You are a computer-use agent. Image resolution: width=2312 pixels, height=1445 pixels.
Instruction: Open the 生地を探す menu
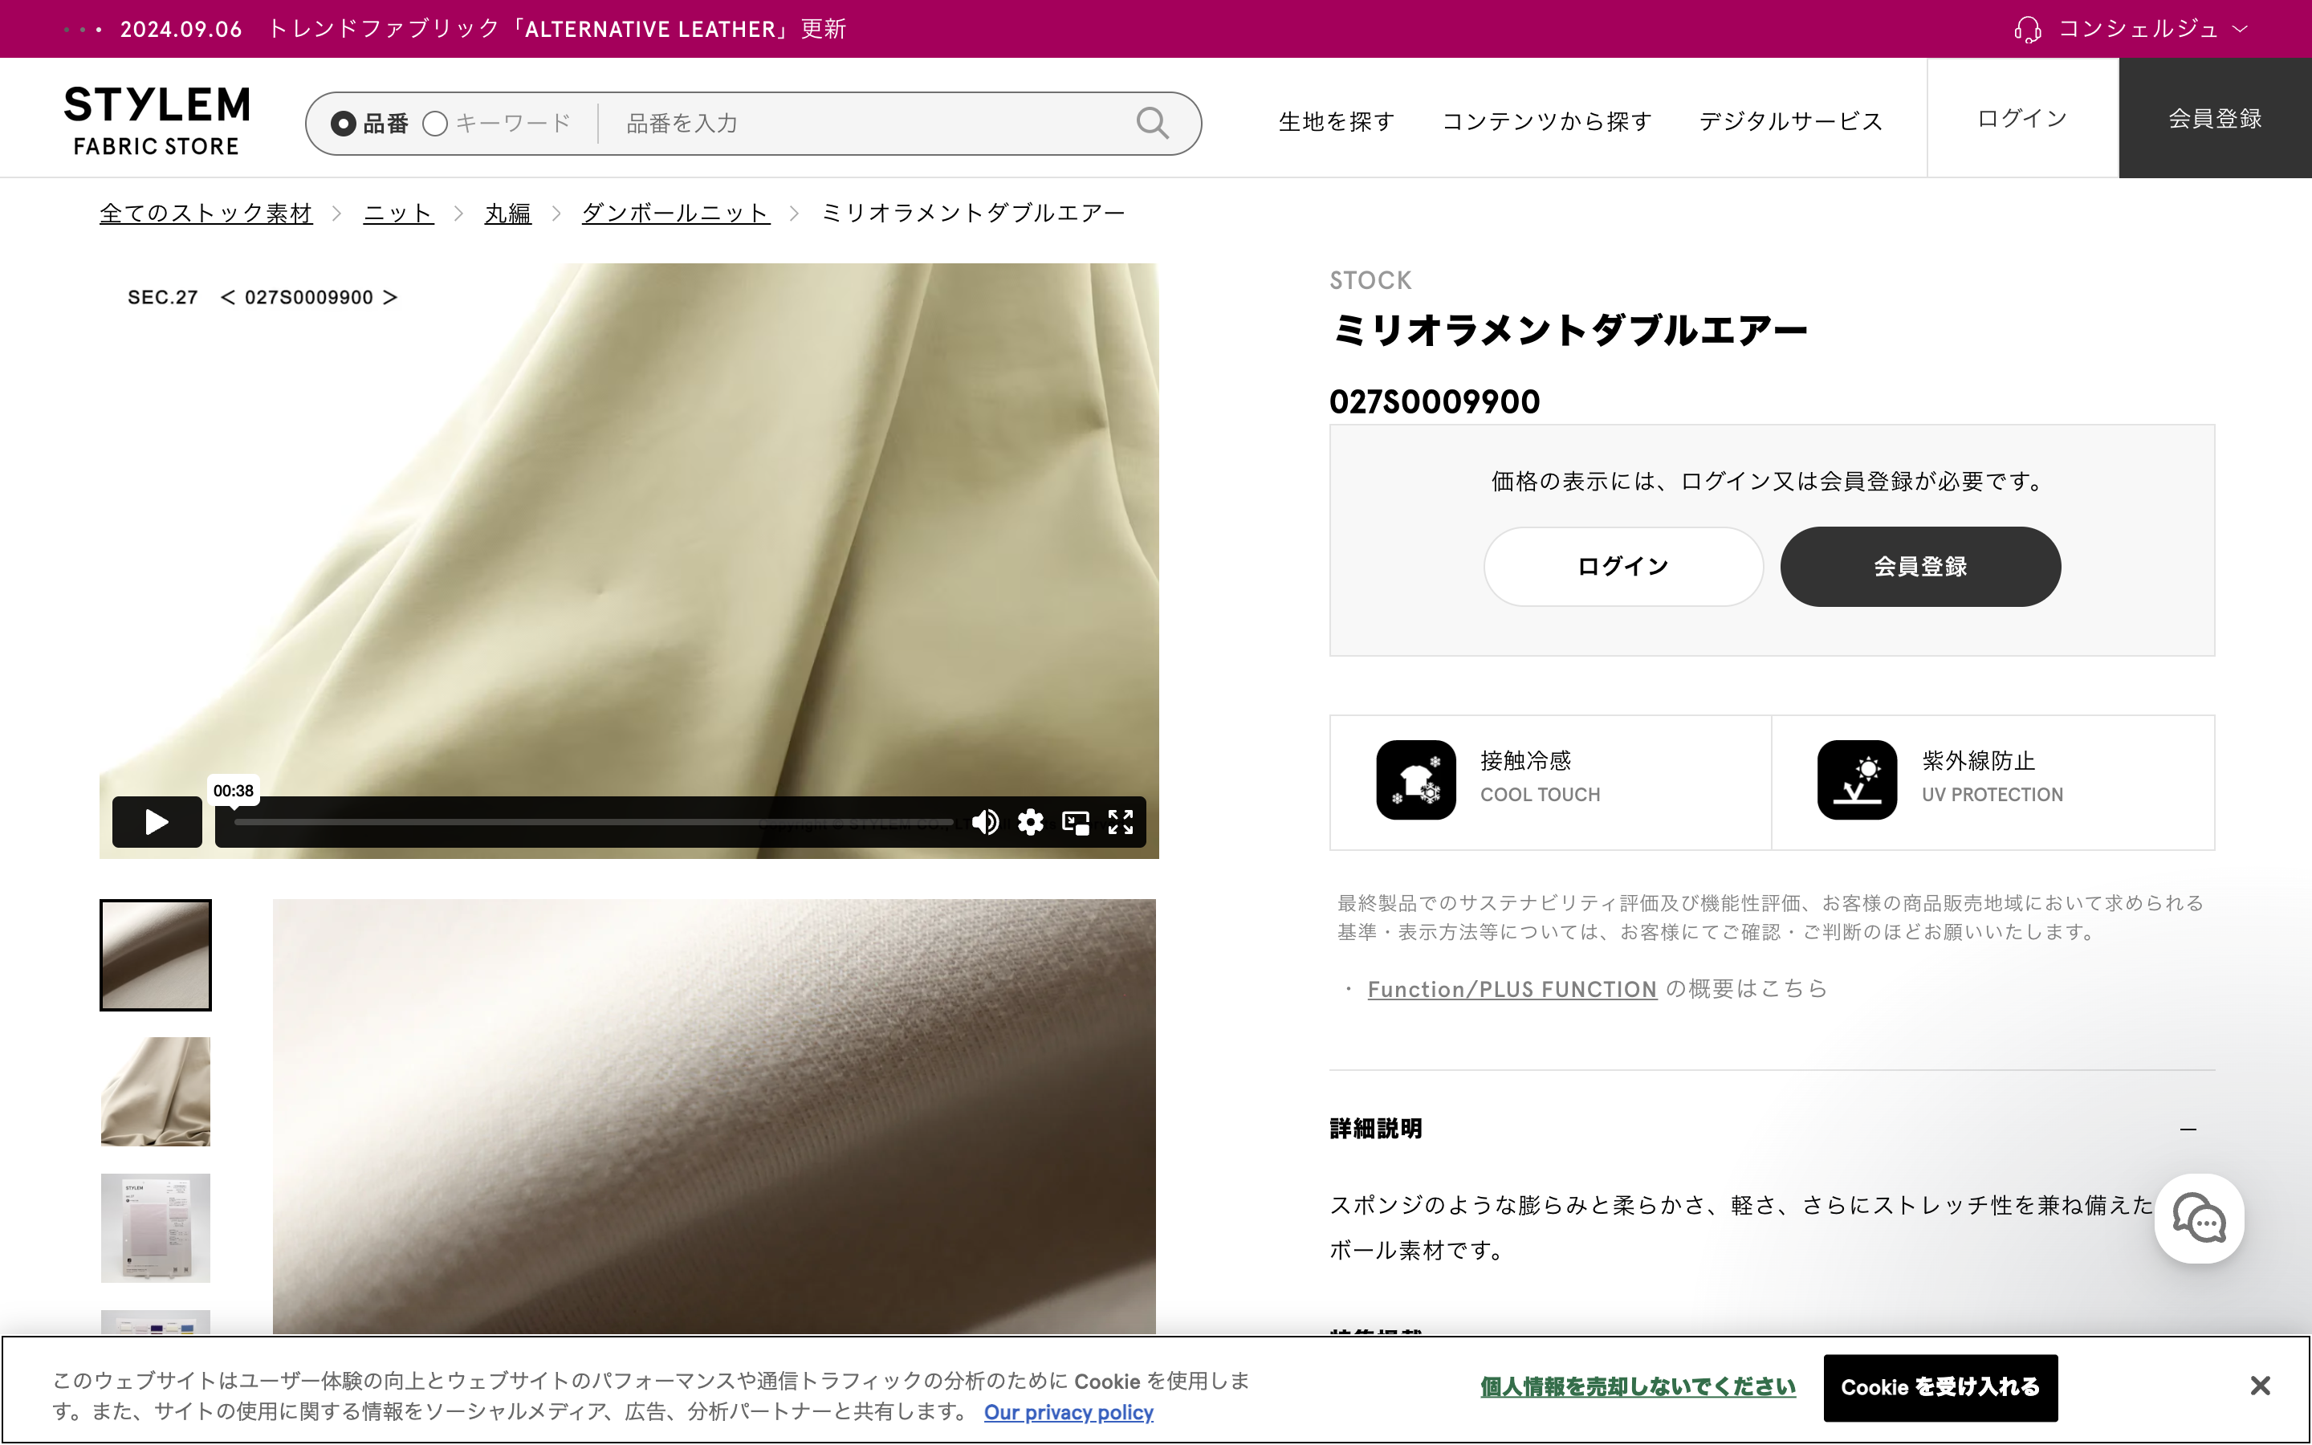1335,120
